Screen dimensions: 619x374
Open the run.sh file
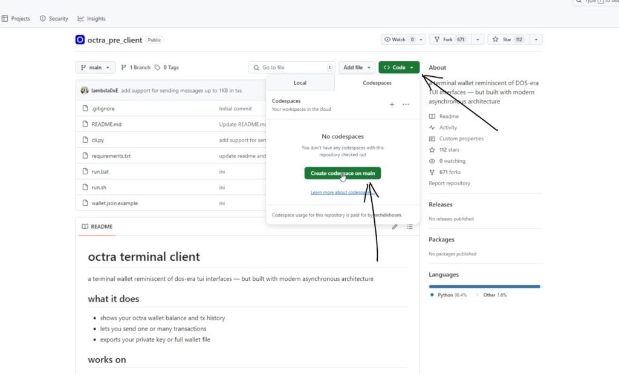point(99,188)
